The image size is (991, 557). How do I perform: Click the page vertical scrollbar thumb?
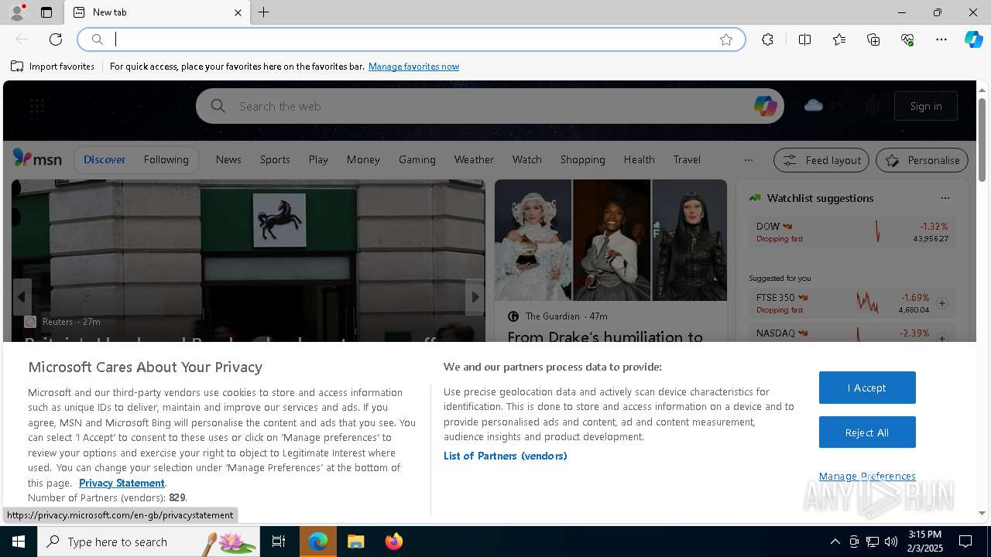[x=982, y=140]
